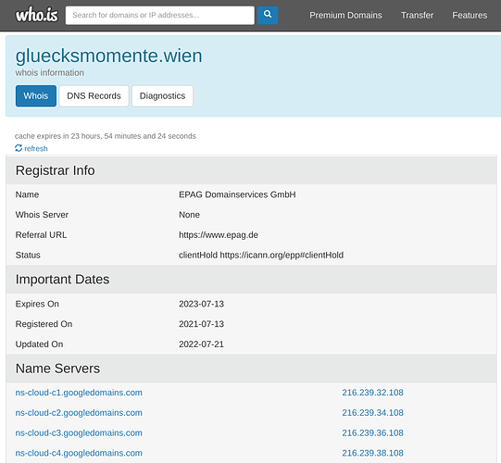Image resolution: width=501 pixels, height=463 pixels.
Task: Click the whois information subtitle
Action: click(49, 73)
